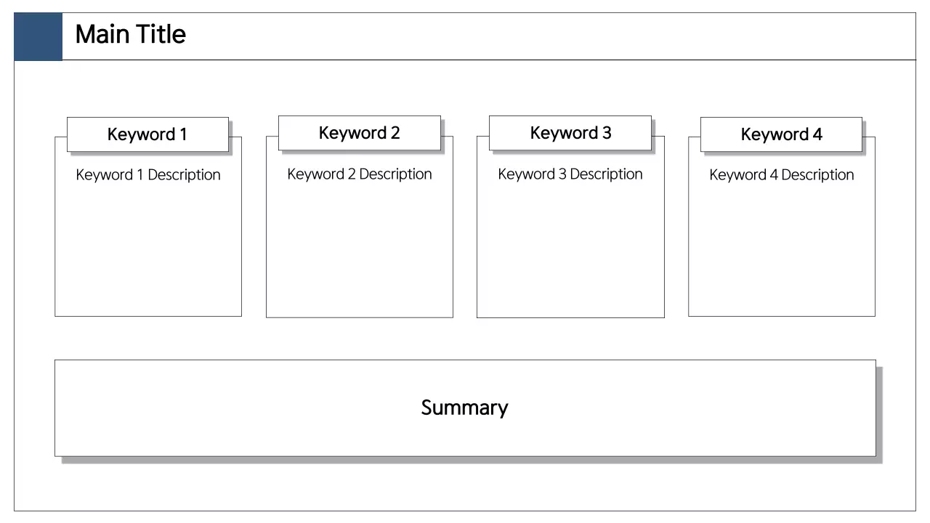Select the Keyword 2 Description text

pyautogui.click(x=360, y=174)
